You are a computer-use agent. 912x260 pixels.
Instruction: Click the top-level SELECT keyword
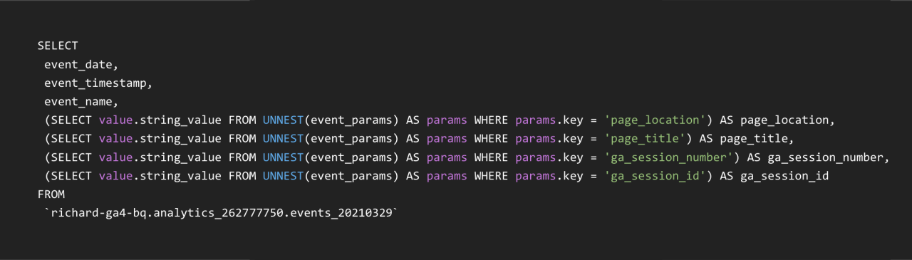coord(58,46)
